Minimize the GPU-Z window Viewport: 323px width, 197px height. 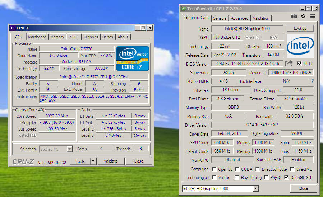pyautogui.click(x=303, y=9)
